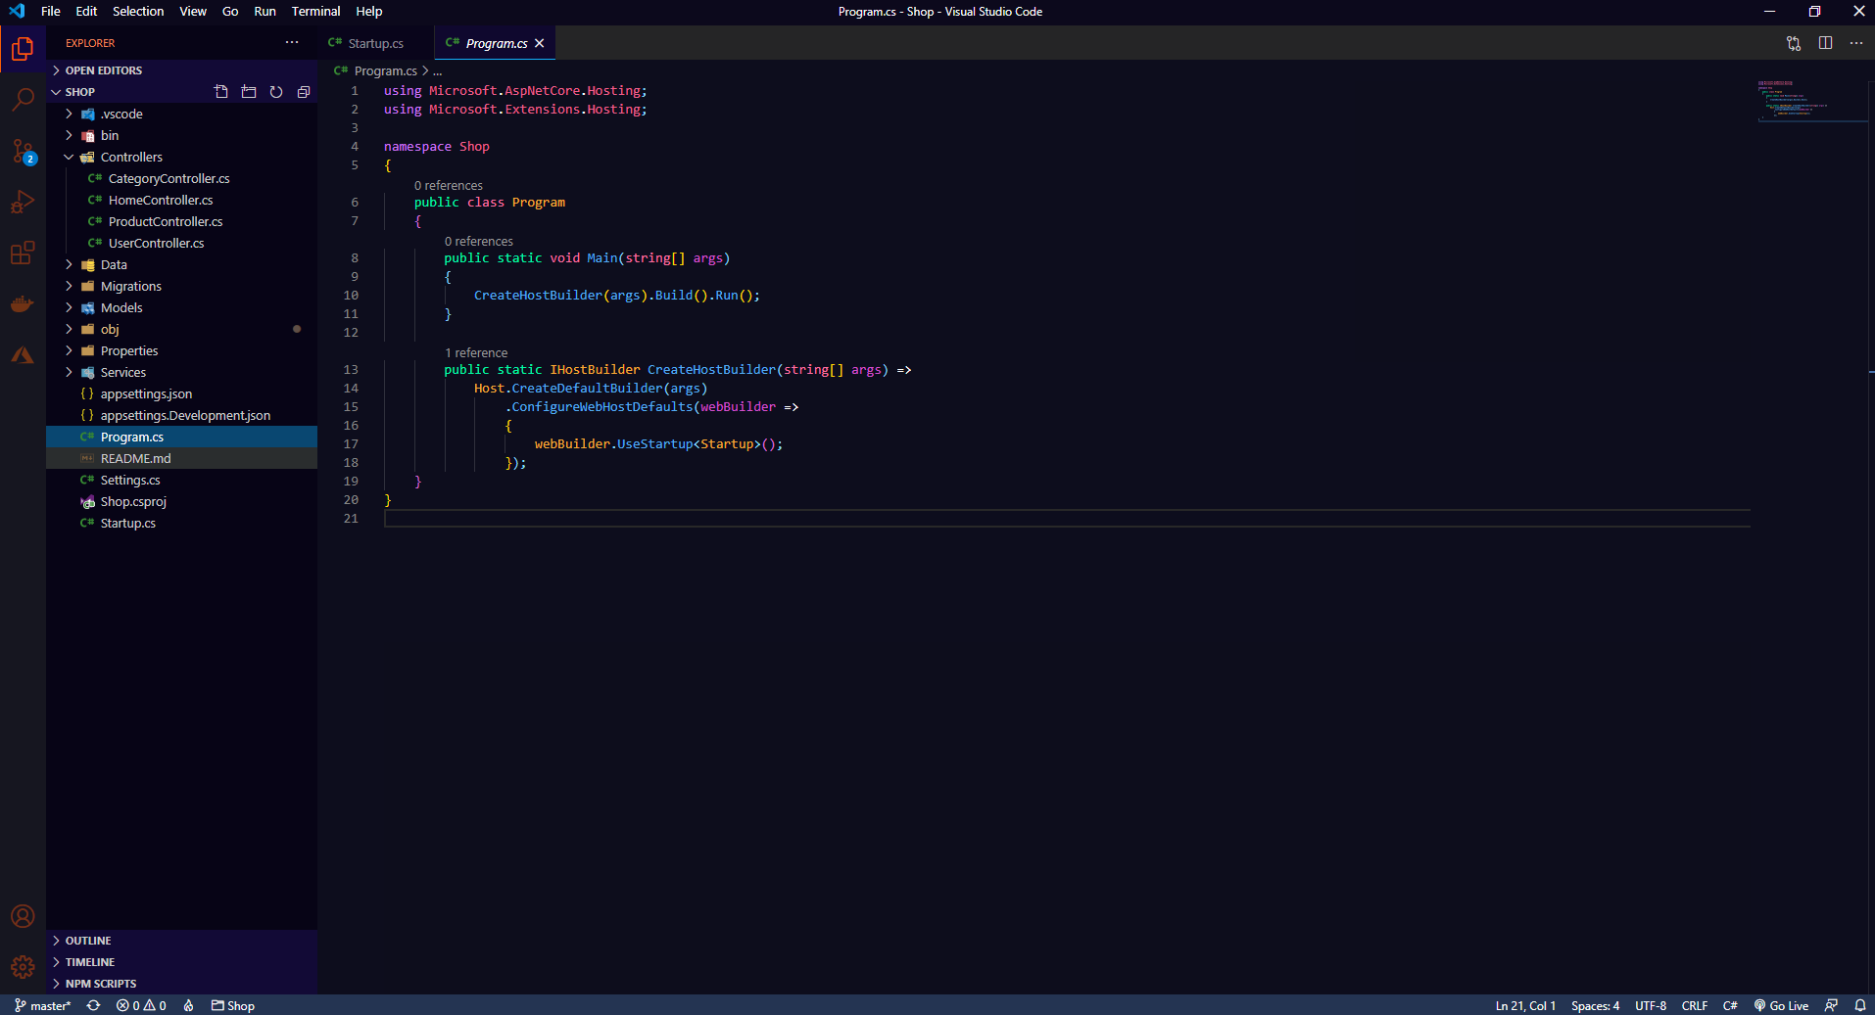Viewport: 1875px width, 1015px height.
Task: Open Run and Debug view
Action: click(23, 202)
